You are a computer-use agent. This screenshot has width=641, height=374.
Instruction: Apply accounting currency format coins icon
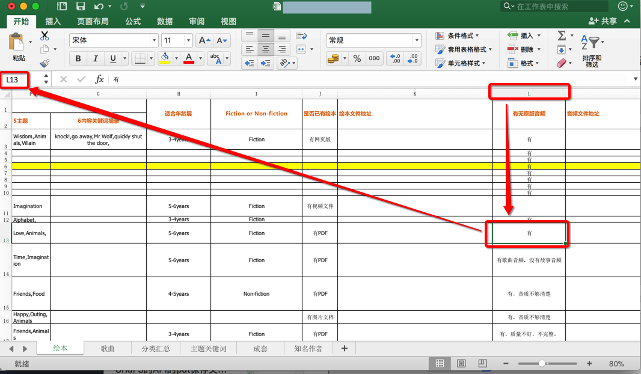333,58
